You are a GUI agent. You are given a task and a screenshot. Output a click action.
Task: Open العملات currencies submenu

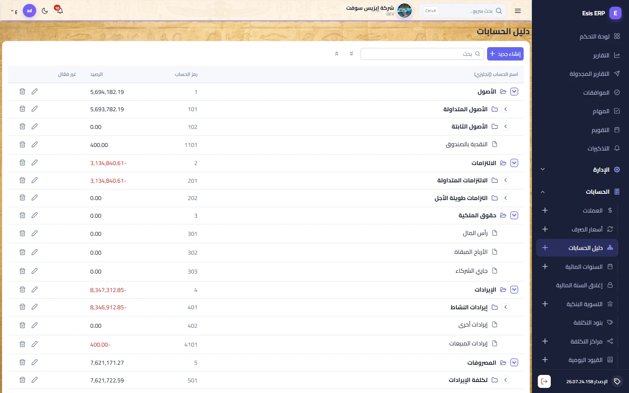tap(592, 211)
